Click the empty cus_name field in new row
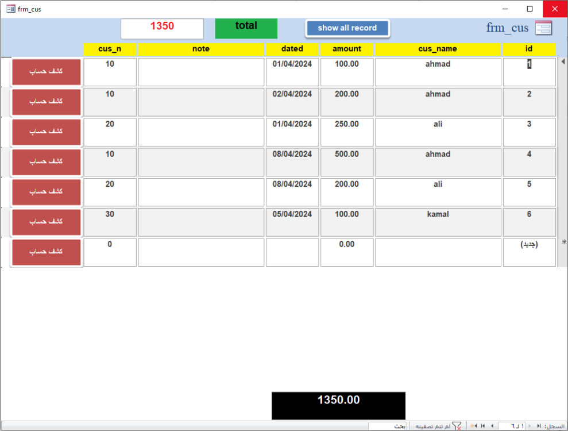This screenshot has width=568, height=431. pos(438,252)
